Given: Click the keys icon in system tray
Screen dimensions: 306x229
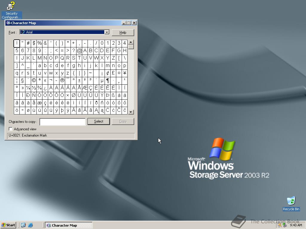Looking at the screenshot, I should 280,225.
